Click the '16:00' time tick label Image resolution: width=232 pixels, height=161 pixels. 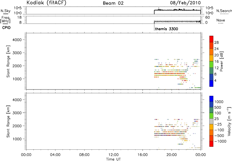pyautogui.click(x=142, y=155)
